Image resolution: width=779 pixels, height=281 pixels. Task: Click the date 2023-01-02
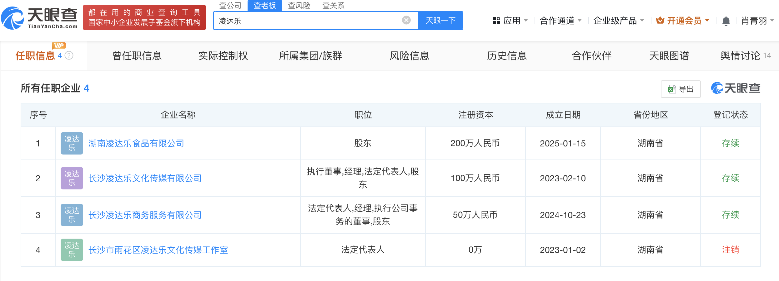[563, 250]
